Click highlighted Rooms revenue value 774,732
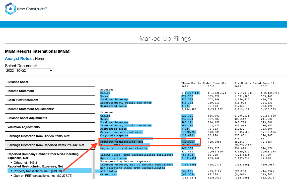The width and height of the screenshot is (287, 180). coord(187,96)
